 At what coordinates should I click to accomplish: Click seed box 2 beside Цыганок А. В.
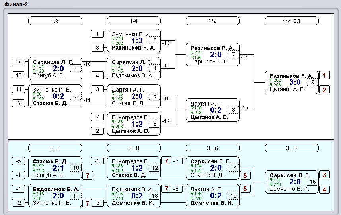click(x=97, y=131)
